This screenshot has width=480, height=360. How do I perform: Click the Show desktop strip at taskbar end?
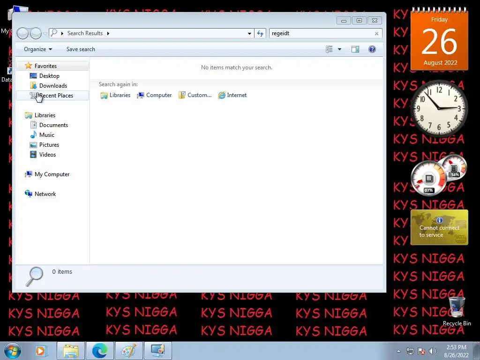coord(476,351)
